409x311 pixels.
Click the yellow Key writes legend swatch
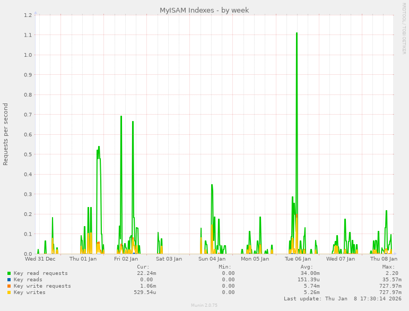coord(9,292)
